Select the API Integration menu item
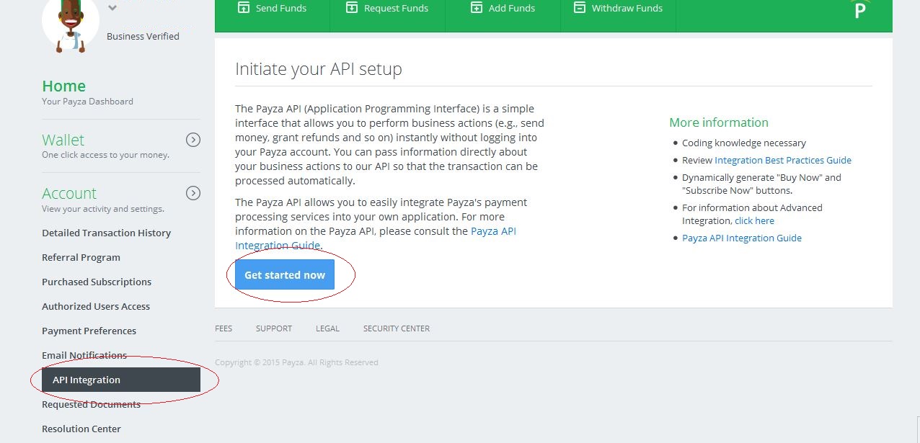Screen dimensions: 920x443 pyautogui.click(x=121, y=380)
